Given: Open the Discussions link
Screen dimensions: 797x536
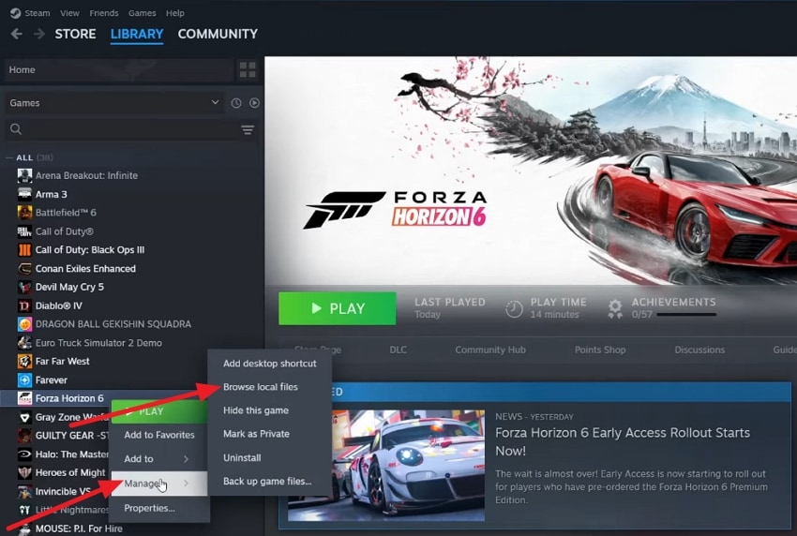Looking at the screenshot, I should (x=699, y=350).
